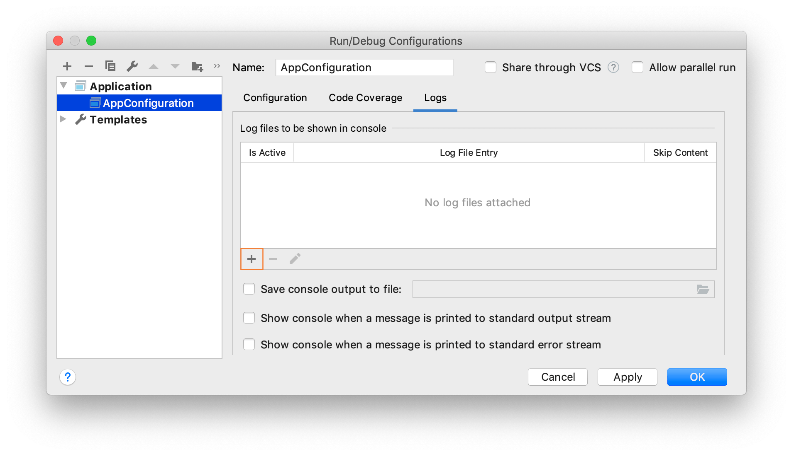This screenshot has height=459, width=801.
Task: Add a new run configuration
Action: pos(67,66)
